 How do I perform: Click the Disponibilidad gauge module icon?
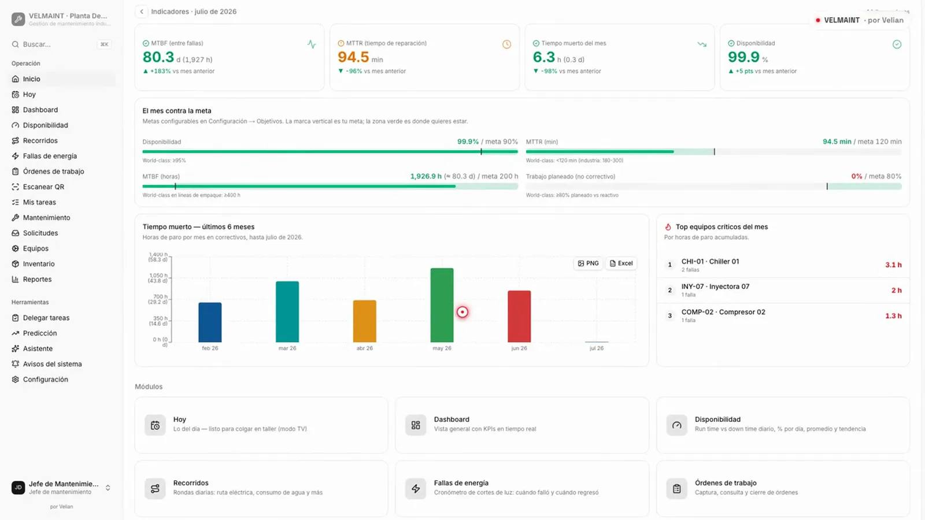tap(676, 425)
